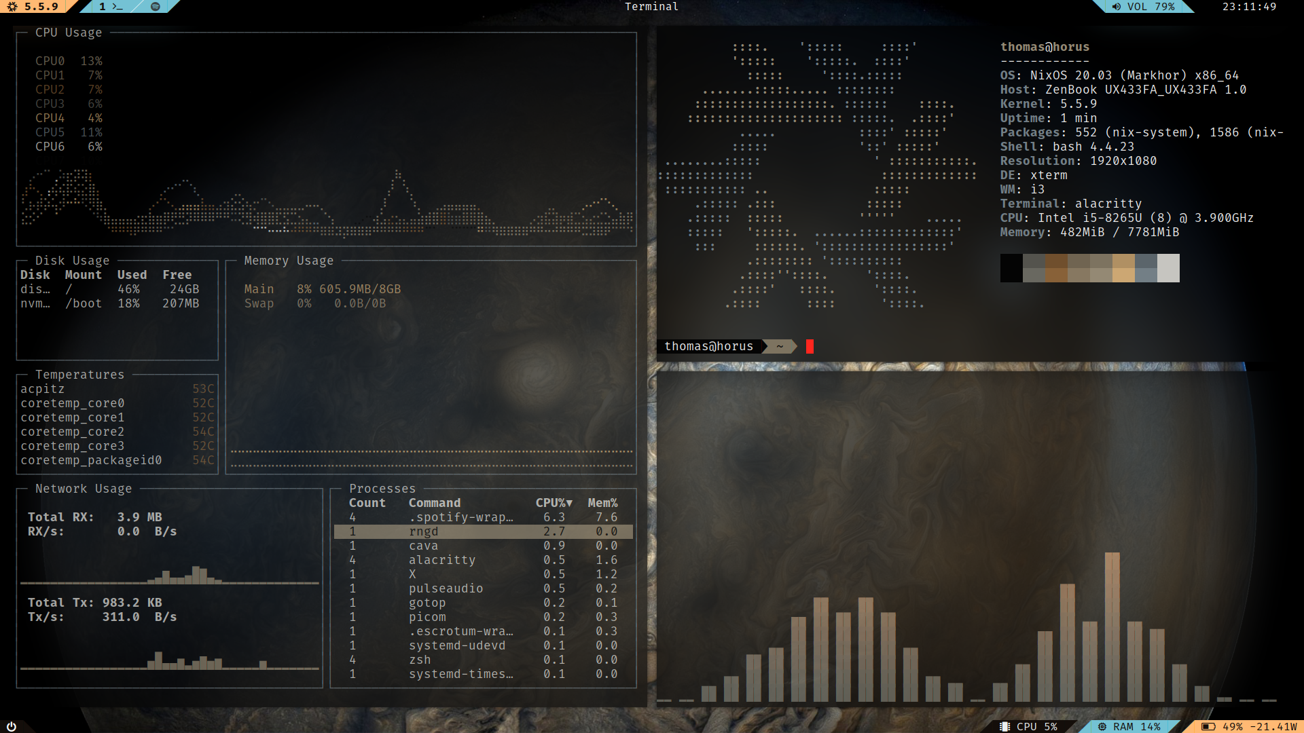Viewport: 1304px width, 733px height.
Task: Click the clock showing 23:11:49
Action: coord(1249,7)
